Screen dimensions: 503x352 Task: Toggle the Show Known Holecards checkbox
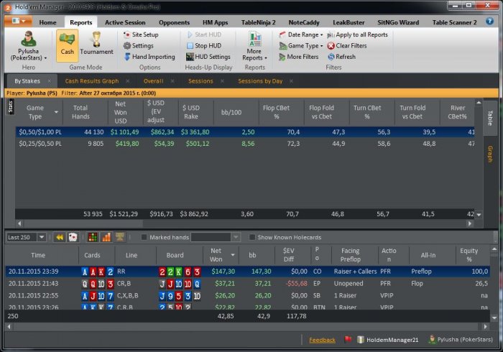[252, 237]
